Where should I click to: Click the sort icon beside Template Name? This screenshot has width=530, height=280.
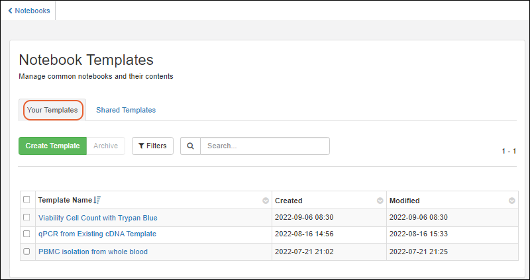point(97,201)
